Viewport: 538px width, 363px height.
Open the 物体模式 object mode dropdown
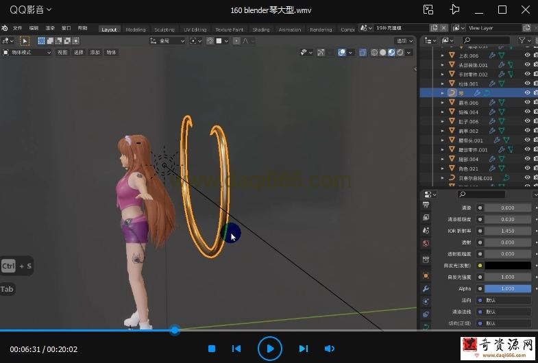[x=27, y=53]
